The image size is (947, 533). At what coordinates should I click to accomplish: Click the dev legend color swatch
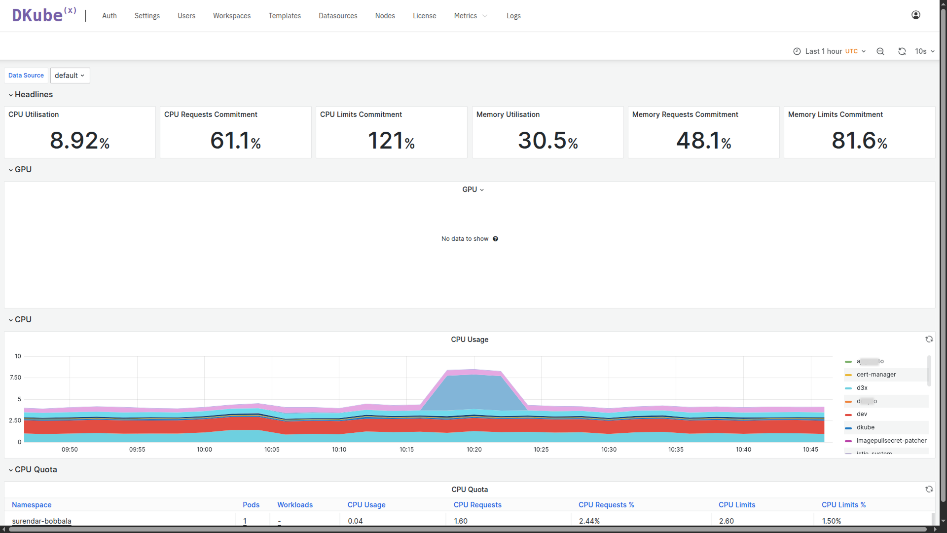(x=848, y=415)
